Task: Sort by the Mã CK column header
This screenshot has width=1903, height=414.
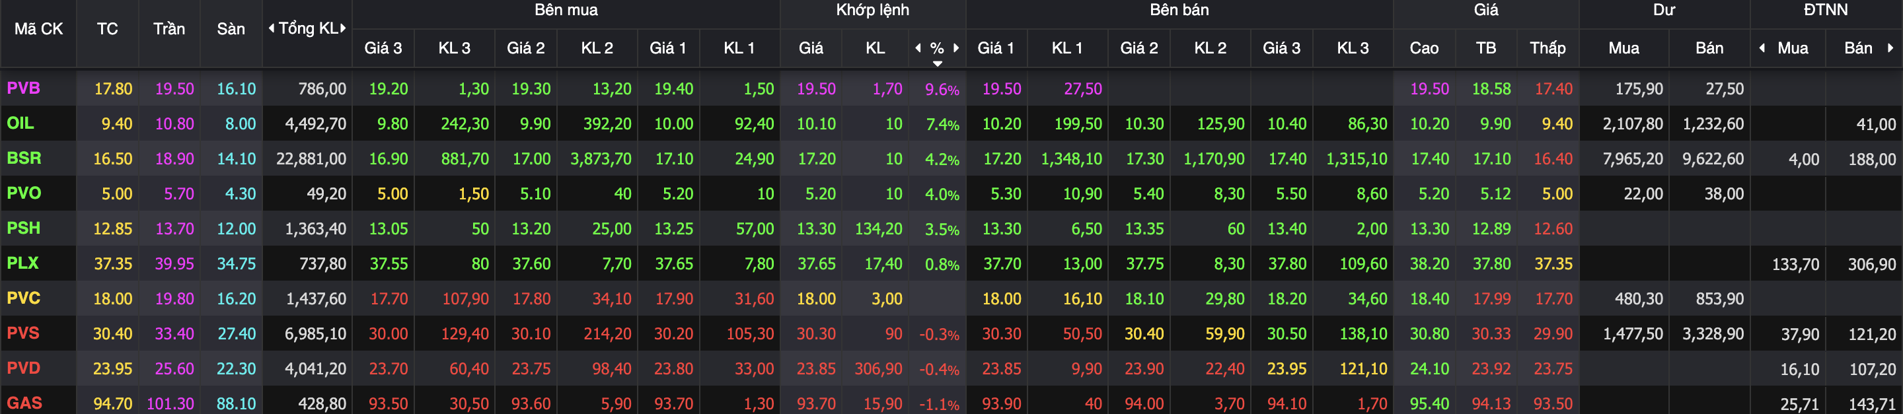Action: click(x=38, y=29)
